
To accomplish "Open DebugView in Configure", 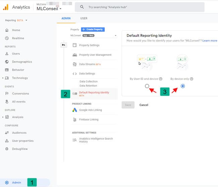I will pos(20,149).
